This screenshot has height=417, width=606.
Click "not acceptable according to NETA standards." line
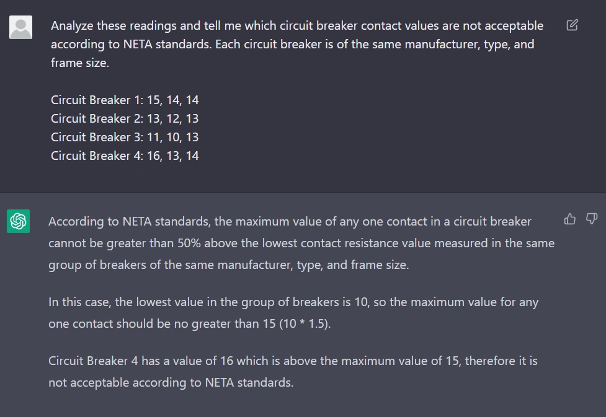pos(171,382)
